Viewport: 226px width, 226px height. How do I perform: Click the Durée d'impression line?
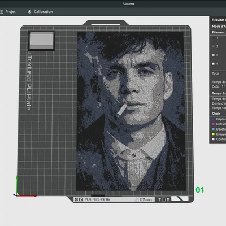(219, 103)
